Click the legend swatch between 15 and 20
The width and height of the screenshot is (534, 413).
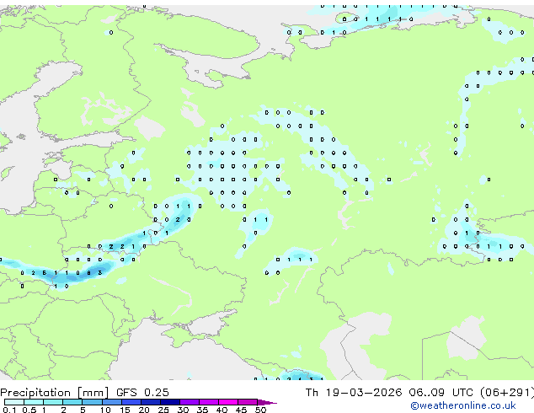tap(131, 402)
